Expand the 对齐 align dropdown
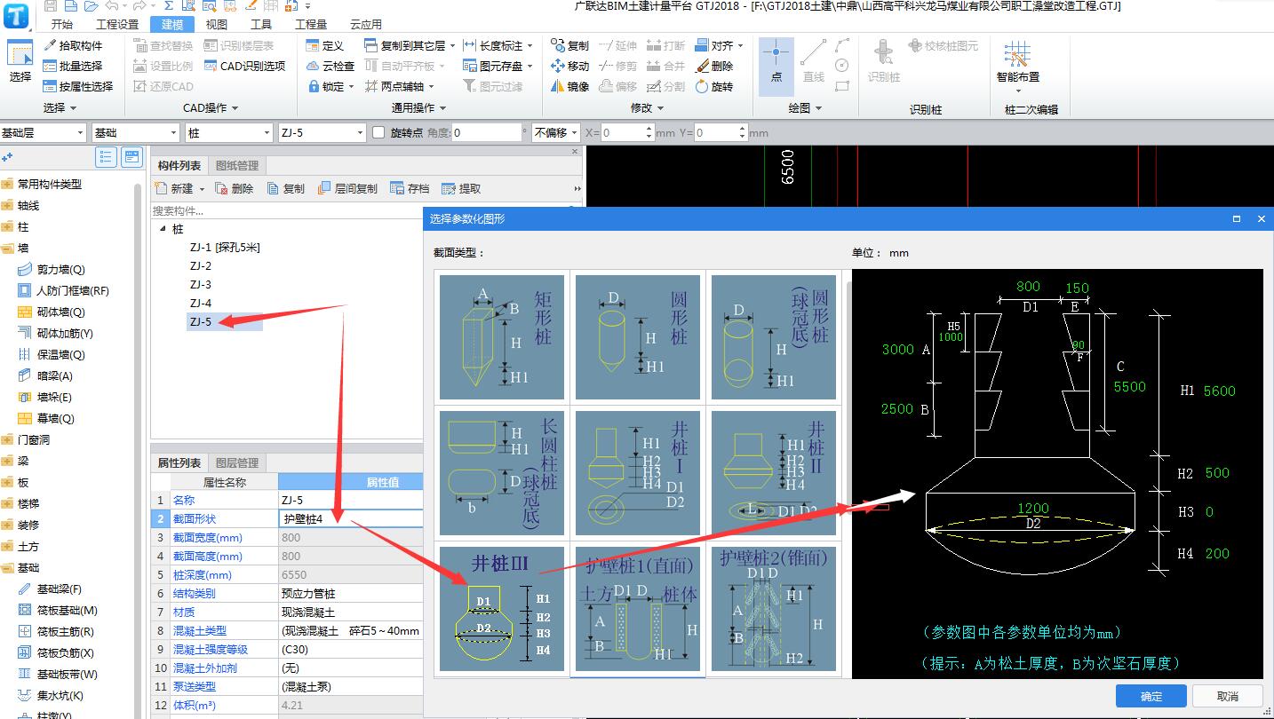Image resolution: width=1274 pixels, height=719 pixels. point(741,45)
